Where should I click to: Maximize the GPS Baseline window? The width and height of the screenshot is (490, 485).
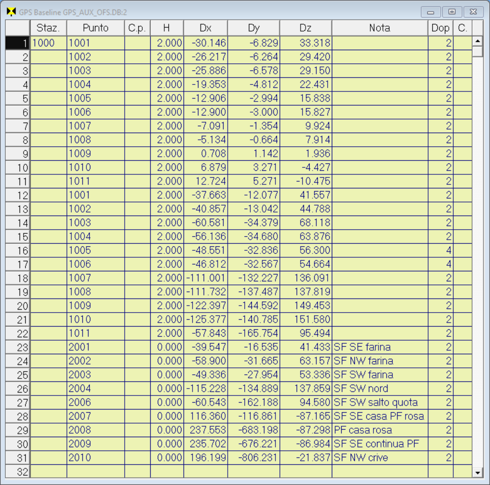point(452,12)
